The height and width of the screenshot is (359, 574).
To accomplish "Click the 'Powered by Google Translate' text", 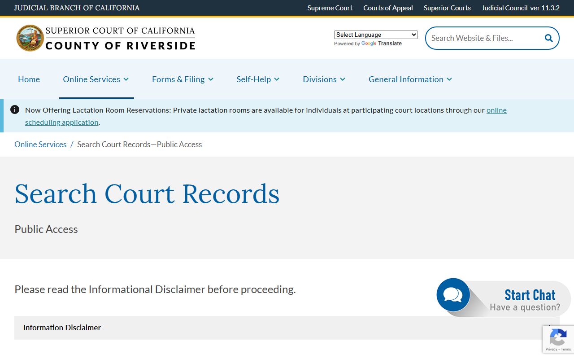I will coord(368,44).
